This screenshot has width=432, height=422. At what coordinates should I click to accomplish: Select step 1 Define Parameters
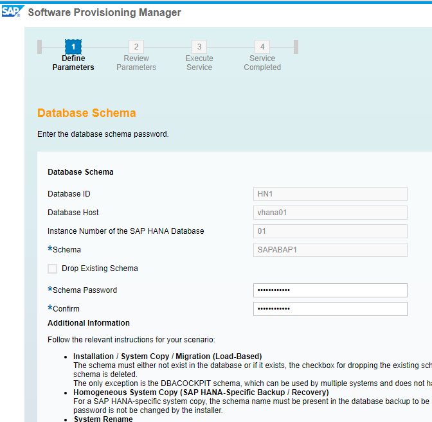(x=73, y=47)
